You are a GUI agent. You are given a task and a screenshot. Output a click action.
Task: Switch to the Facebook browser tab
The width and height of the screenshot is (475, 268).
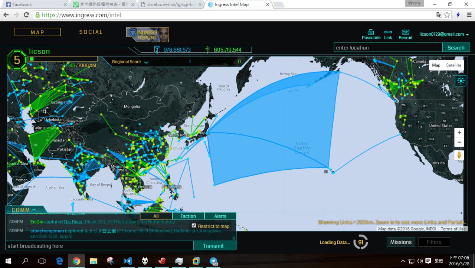point(35,4)
